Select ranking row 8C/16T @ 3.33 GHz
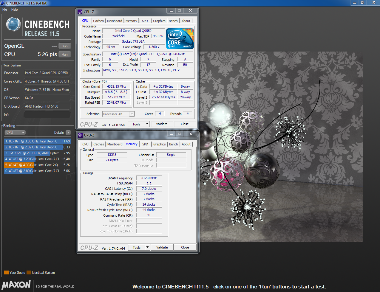Image resolution: width=380 pixels, height=292 pixels. 38,141
